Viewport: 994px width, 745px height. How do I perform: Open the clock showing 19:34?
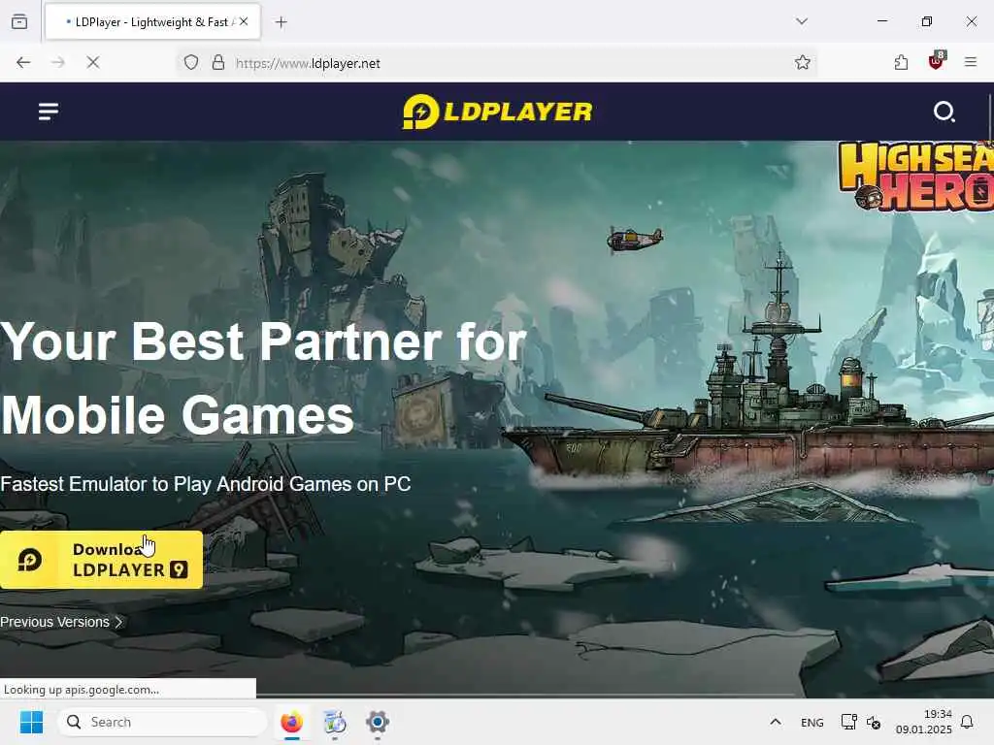click(x=924, y=722)
